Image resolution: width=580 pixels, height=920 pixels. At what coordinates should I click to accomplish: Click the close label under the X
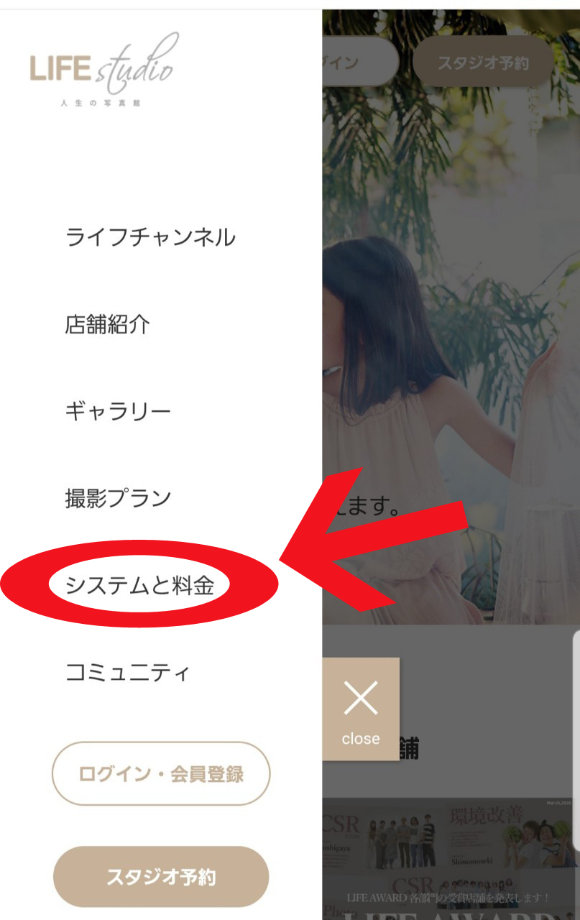tap(360, 739)
